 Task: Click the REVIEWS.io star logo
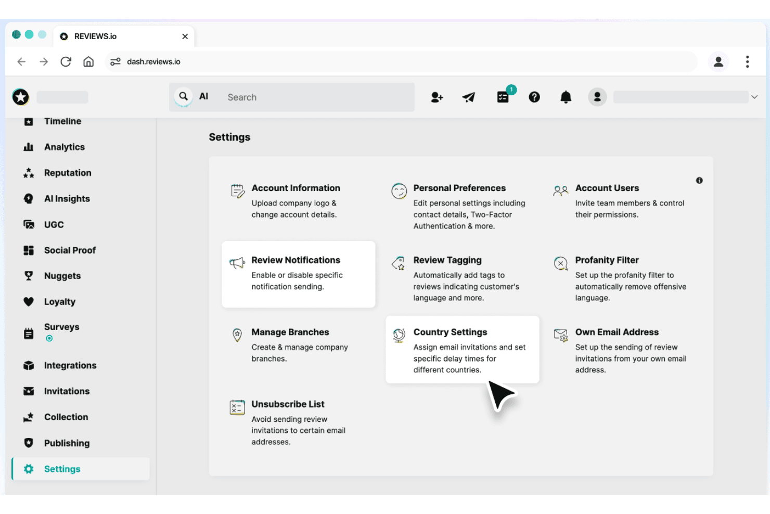pos(21,97)
